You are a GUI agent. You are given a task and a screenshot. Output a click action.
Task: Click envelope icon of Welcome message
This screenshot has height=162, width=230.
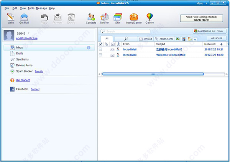[x=112, y=55]
